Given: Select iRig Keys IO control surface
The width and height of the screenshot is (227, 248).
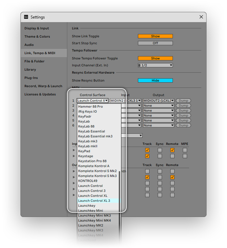Looking at the screenshot, I should click(99, 112).
